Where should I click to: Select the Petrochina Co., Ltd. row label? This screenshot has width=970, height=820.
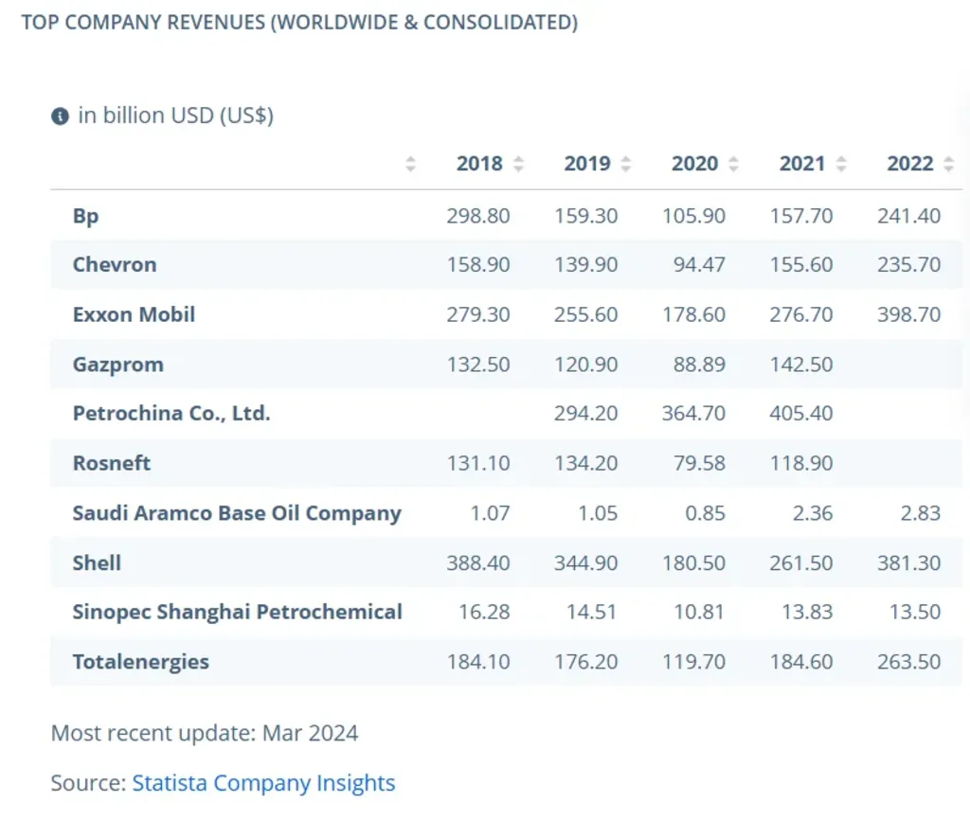click(x=171, y=414)
